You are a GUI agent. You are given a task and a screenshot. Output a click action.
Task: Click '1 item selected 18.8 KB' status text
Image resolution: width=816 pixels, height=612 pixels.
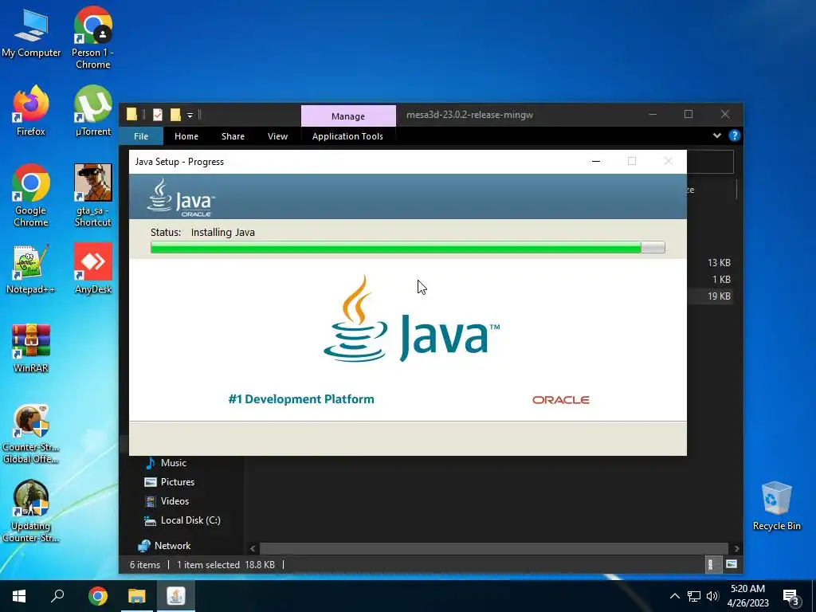point(226,565)
